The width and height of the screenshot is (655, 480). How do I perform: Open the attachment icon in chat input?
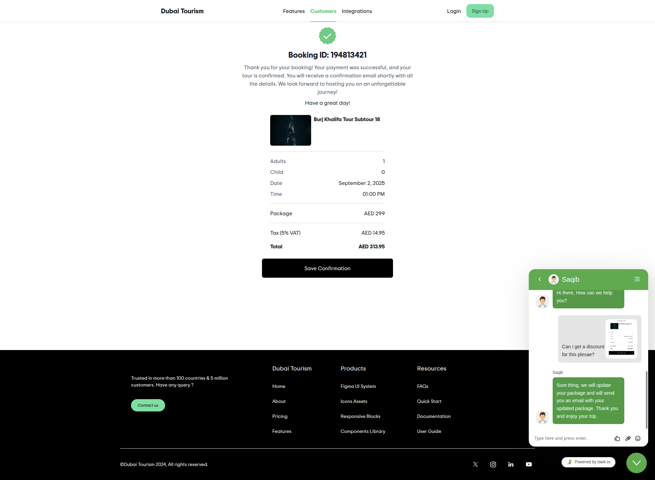click(x=628, y=438)
